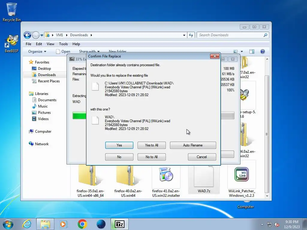Screen dimensions: 307x230
Task: Click Yes to replace the file
Action: (x=119, y=145)
